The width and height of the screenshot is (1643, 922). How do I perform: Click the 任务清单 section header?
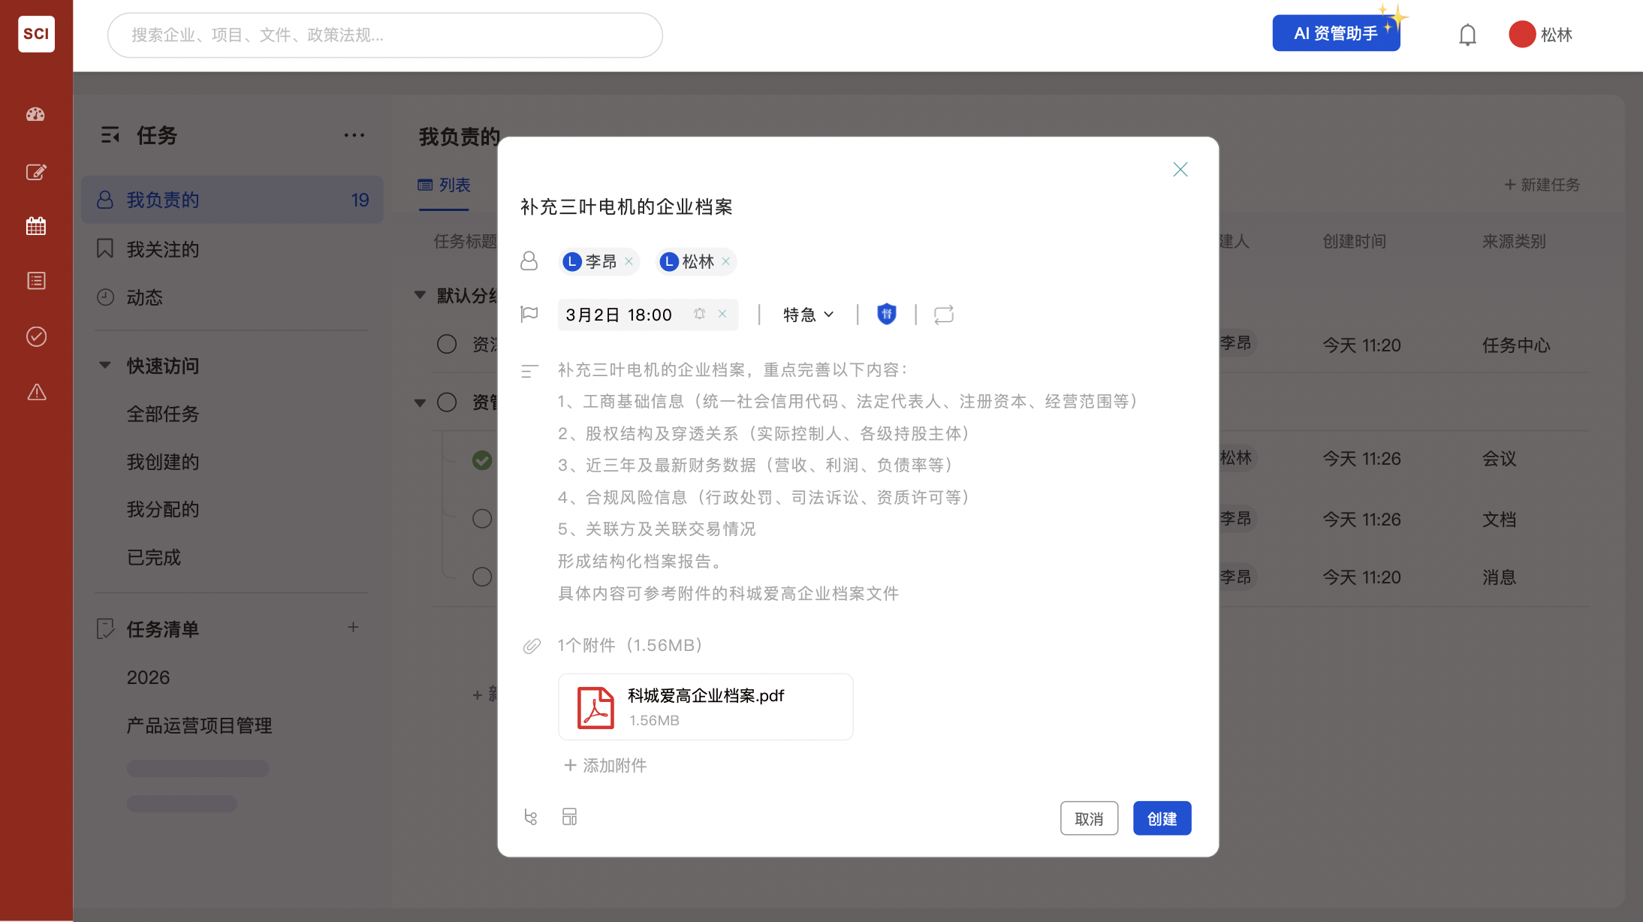point(163,629)
